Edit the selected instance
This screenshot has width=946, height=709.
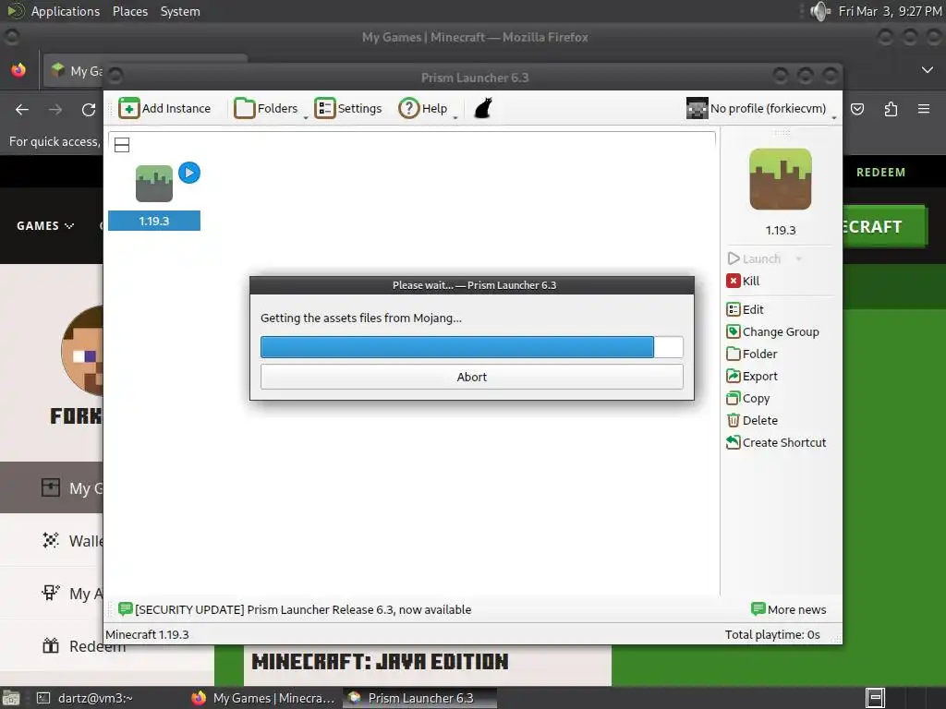746,309
